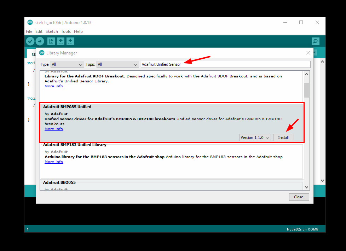Install the Adafruit BMP085 Unified library

tap(283, 138)
